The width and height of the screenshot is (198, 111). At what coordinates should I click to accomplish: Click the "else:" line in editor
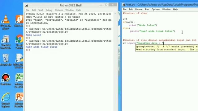127,28
